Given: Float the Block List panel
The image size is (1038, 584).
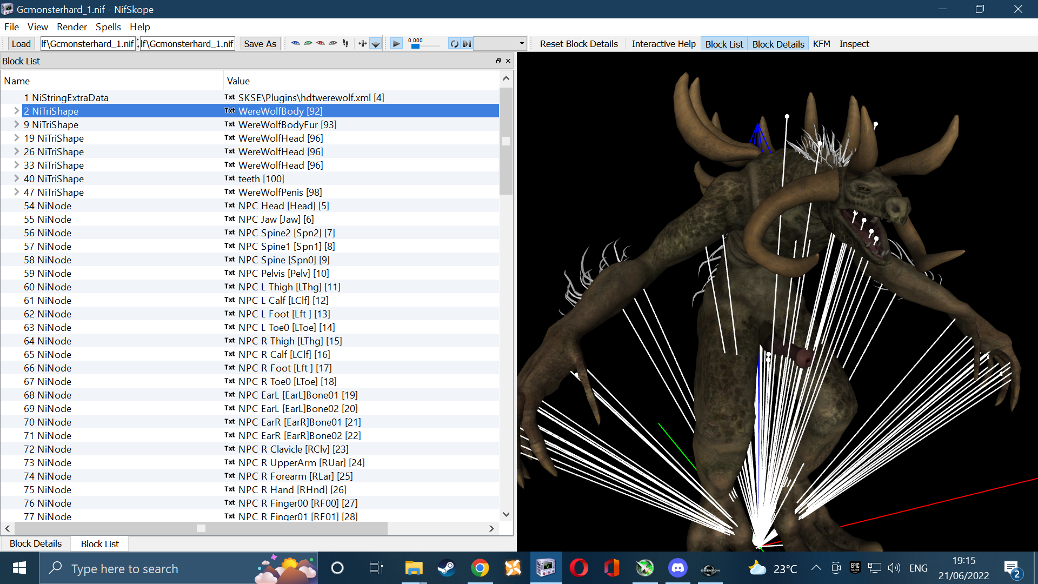Looking at the screenshot, I should pos(498,61).
